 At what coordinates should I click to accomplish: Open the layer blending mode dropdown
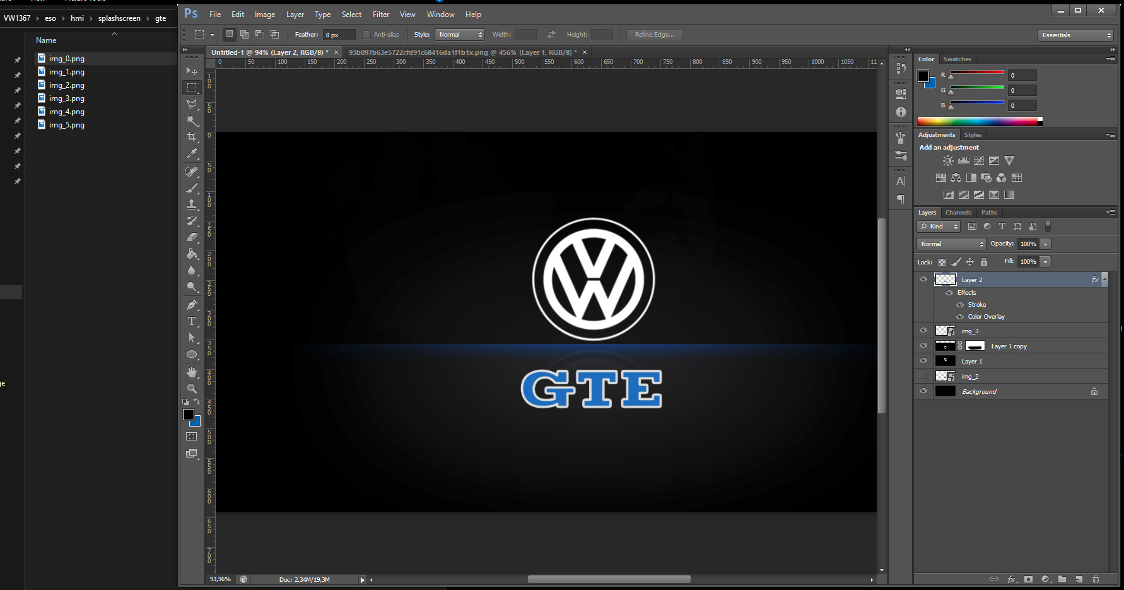click(x=951, y=244)
